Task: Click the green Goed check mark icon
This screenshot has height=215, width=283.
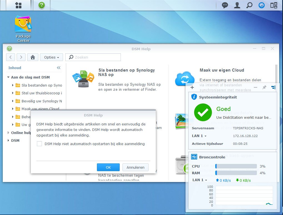Action: coord(203,112)
